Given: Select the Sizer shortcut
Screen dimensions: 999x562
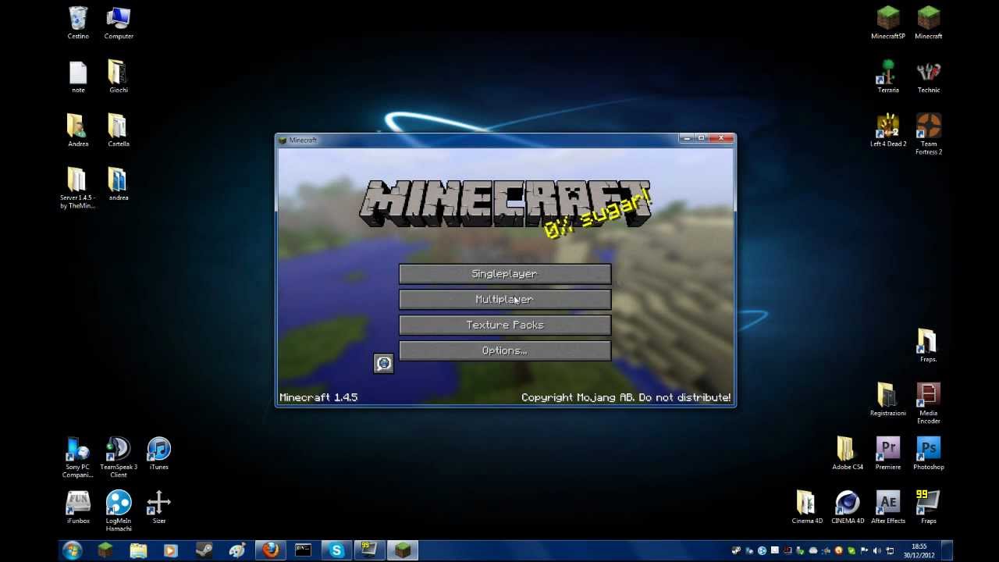Looking at the screenshot, I should click(x=159, y=507).
